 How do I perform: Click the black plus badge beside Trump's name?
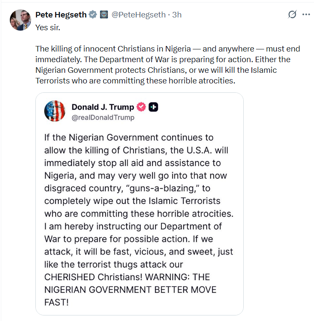tap(153, 107)
